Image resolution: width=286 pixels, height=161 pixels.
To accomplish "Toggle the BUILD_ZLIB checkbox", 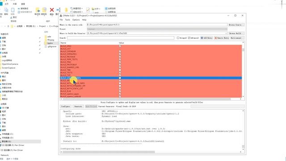I will [120, 91].
